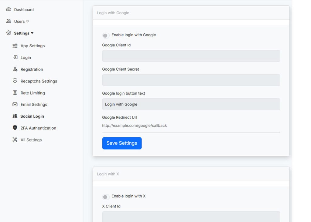Select Social Login in the sidebar
Image resolution: width=311 pixels, height=222 pixels.
(x=32, y=116)
